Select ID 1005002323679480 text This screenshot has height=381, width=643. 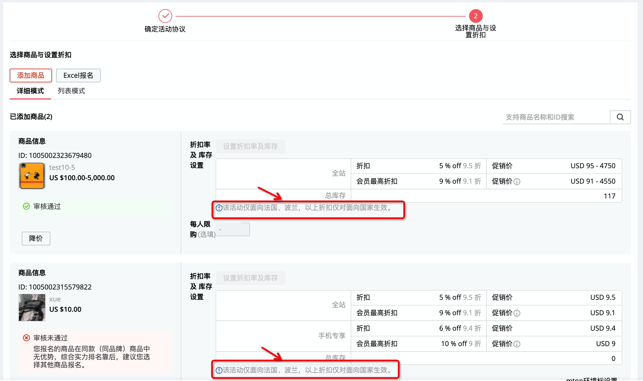point(55,156)
